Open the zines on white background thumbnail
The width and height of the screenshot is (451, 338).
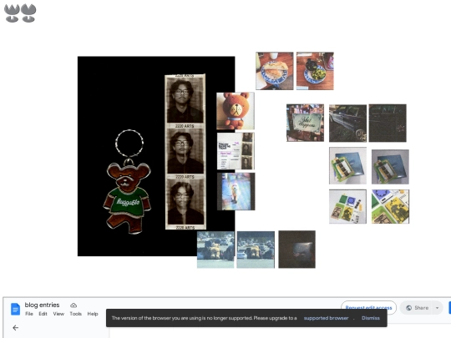[x=347, y=206]
